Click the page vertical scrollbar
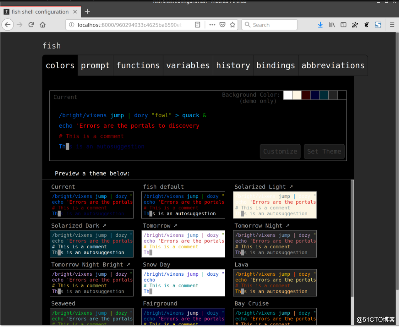 tap(397, 161)
